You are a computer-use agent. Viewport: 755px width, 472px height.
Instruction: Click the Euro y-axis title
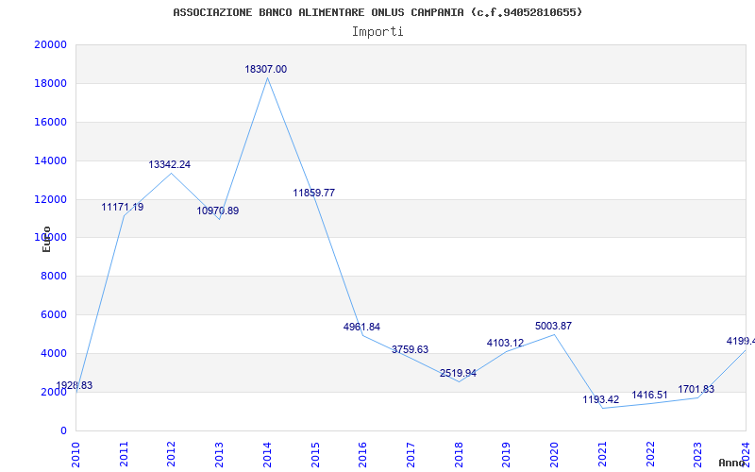coord(46,240)
